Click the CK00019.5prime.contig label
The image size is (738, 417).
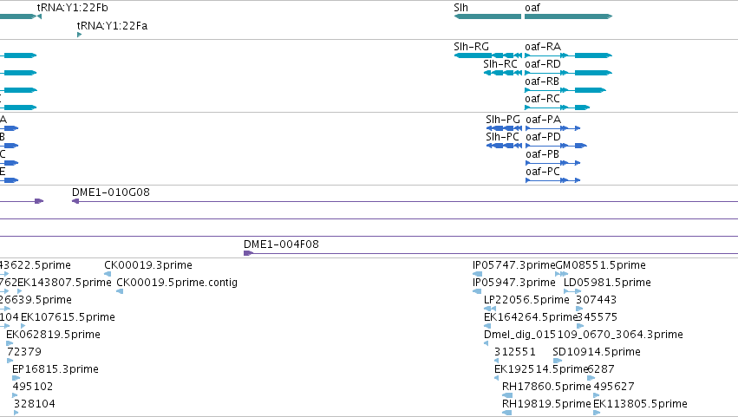177,283
